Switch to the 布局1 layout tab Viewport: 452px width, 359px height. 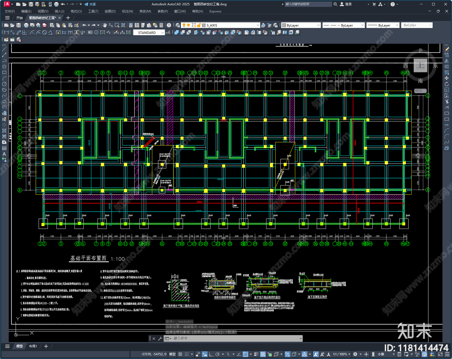point(33,346)
